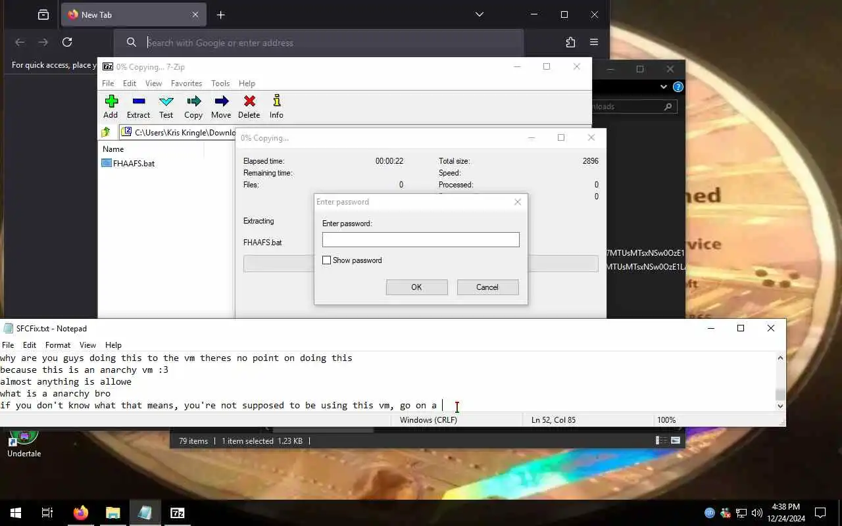Open the 7-Zip File menu
The height and width of the screenshot is (526, 842).
click(108, 84)
